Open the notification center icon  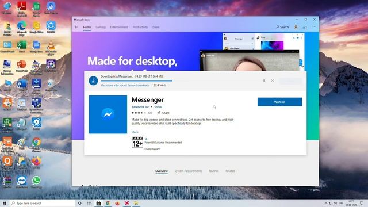[x=362, y=203]
